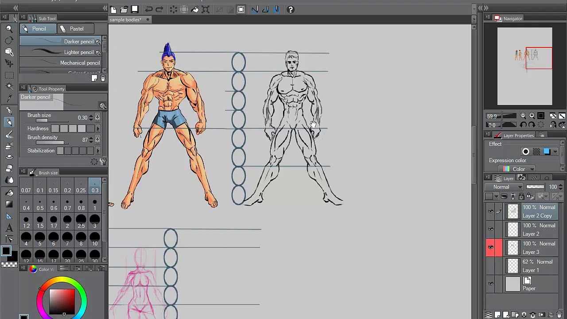Pick the 0.5 brush size preset

[x=40, y=205]
